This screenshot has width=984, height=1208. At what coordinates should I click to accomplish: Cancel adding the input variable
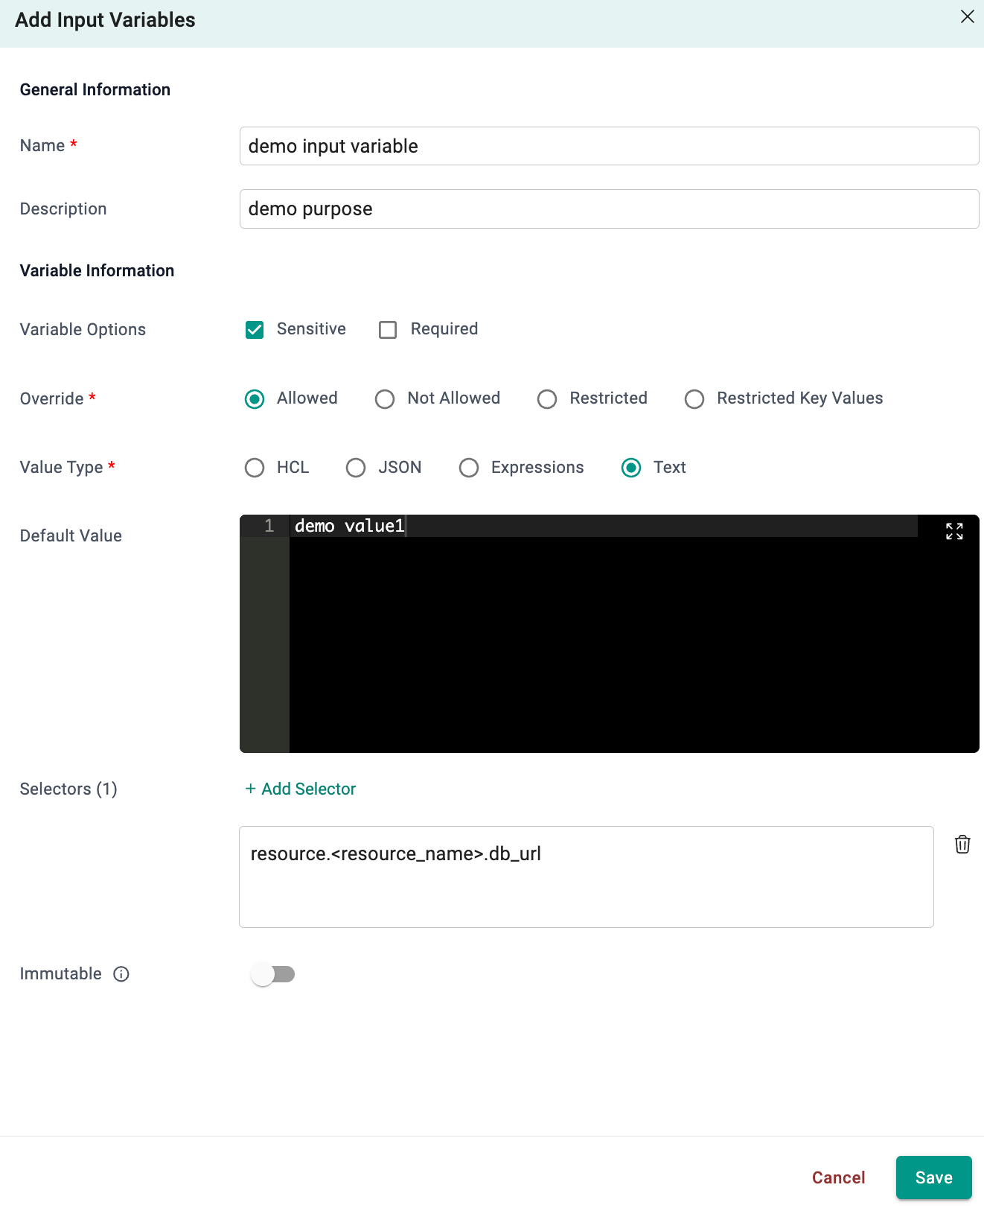click(x=838, y=1177)
